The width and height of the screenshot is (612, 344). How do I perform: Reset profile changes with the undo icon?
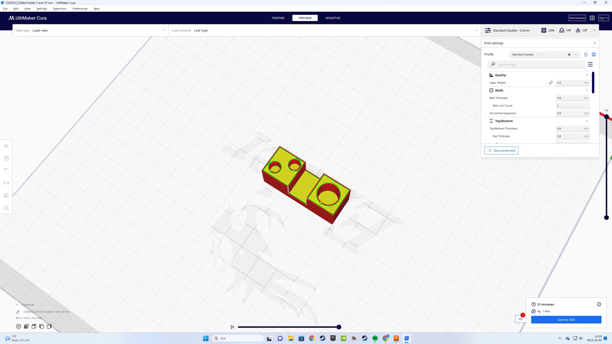tap(586, 55)
